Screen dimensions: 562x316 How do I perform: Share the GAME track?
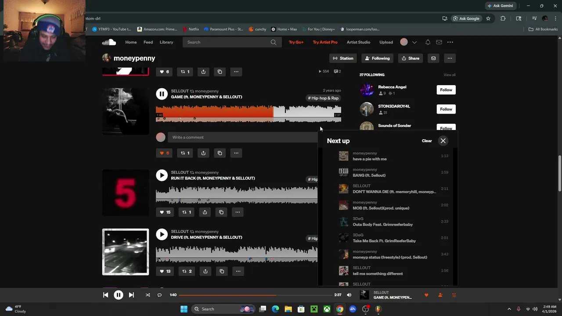coord(203,153)
